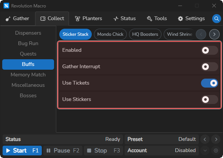Click the Pause F2 button
Viewport: 223px width, 158px height.
click(63, 151)
